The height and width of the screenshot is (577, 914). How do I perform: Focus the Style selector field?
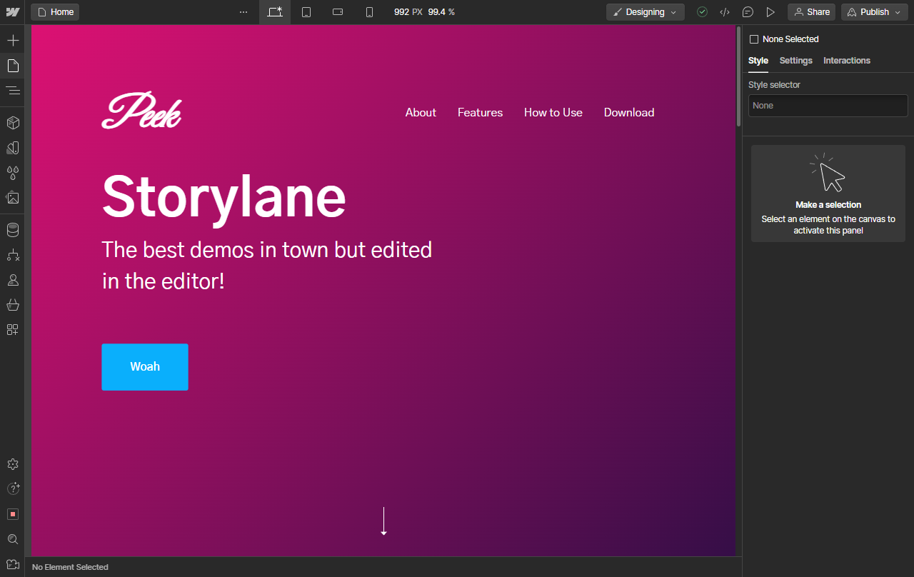pos(828,106)
